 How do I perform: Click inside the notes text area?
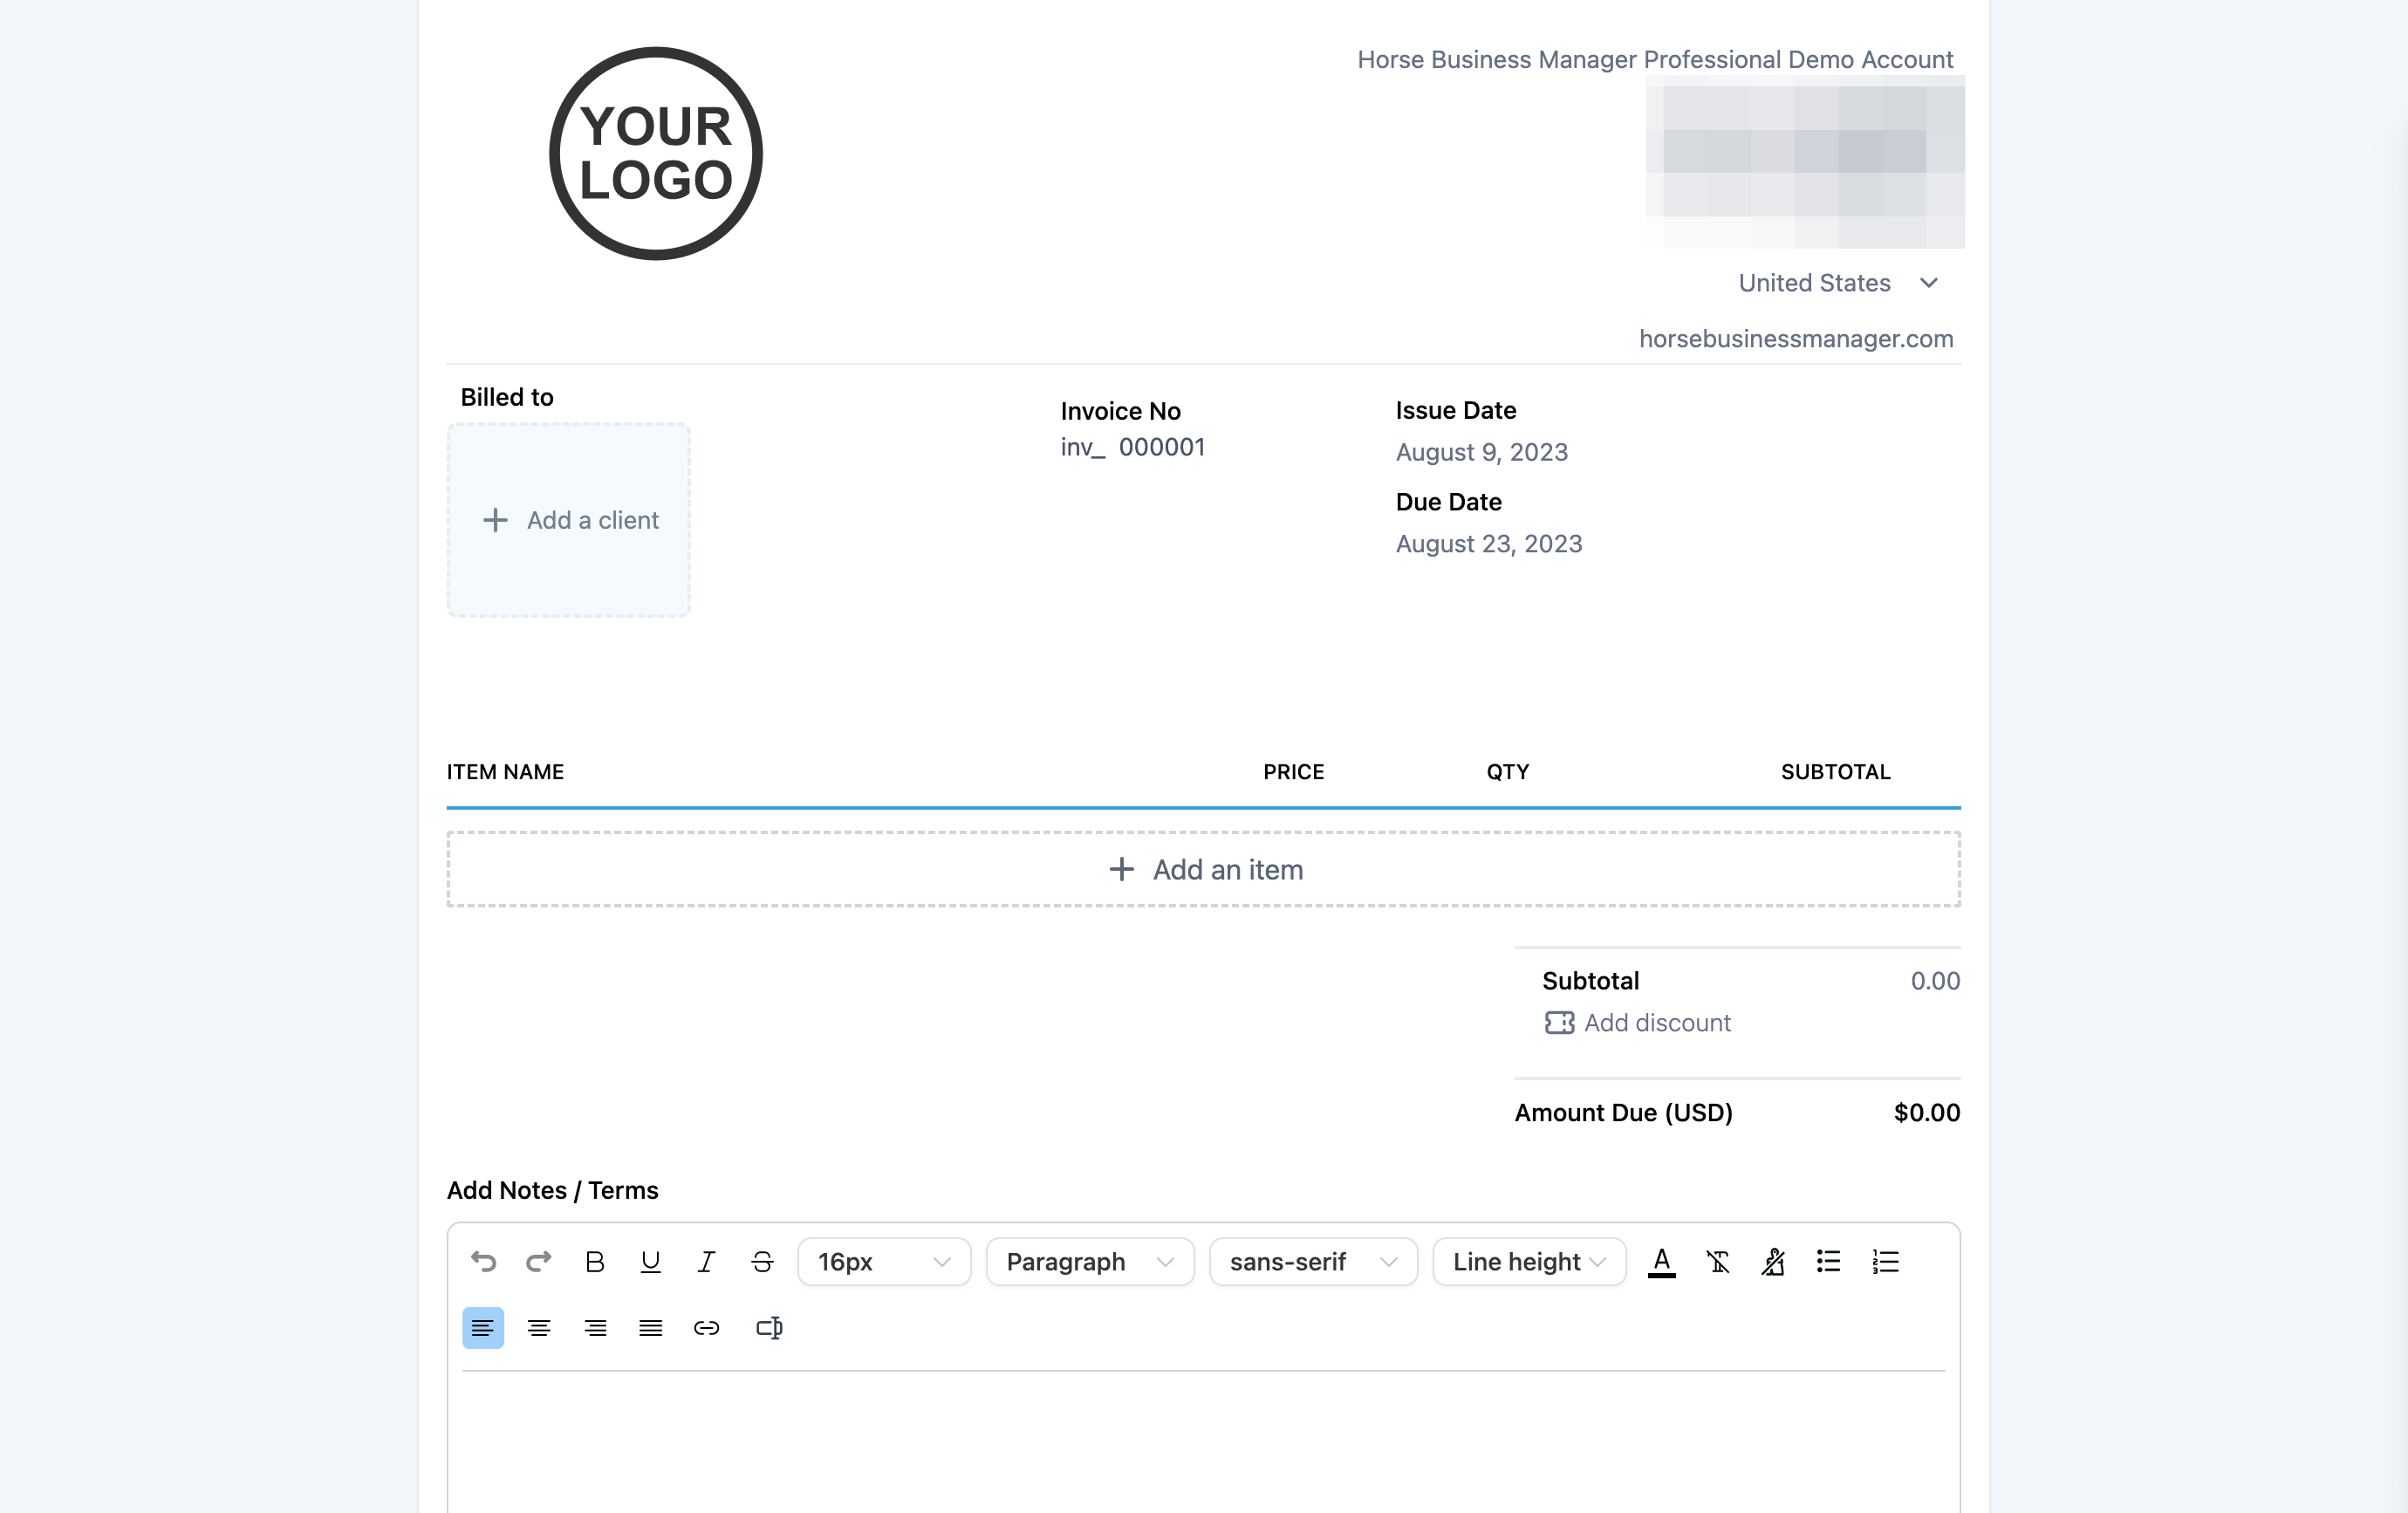point(1204,1442)
